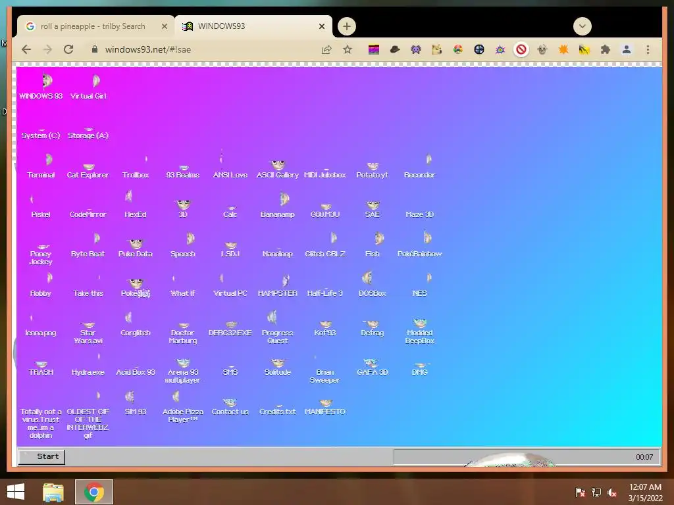Open Bananamp player icon

tap(278, 206)
